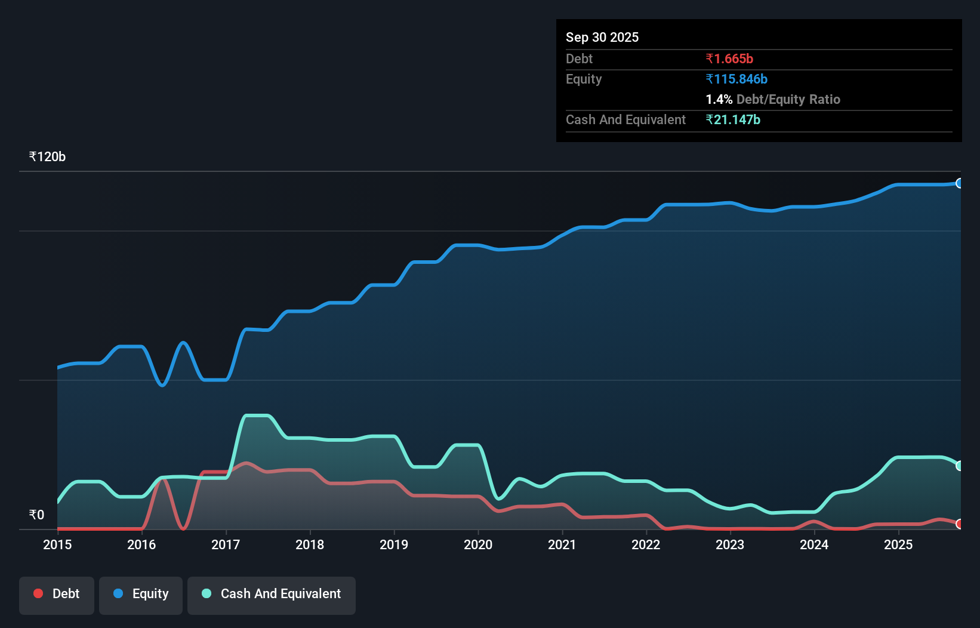Click the red Debt endpoint marker on the chart
The width and height of the screenshot is (980, 628).
pyautogui.click(x=959, y=524)
